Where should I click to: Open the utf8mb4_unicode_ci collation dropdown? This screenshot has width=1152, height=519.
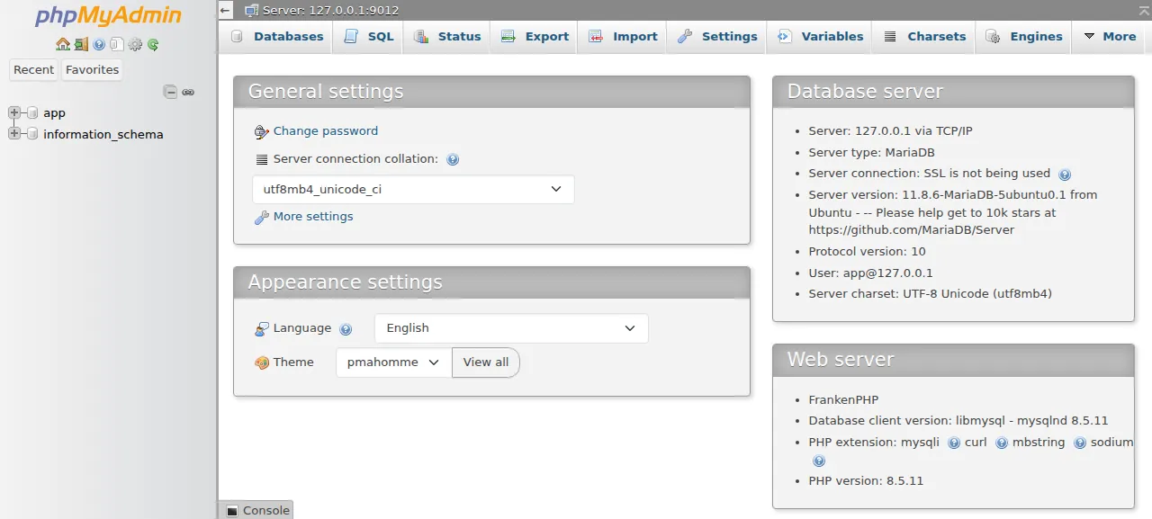pos(413,189)
